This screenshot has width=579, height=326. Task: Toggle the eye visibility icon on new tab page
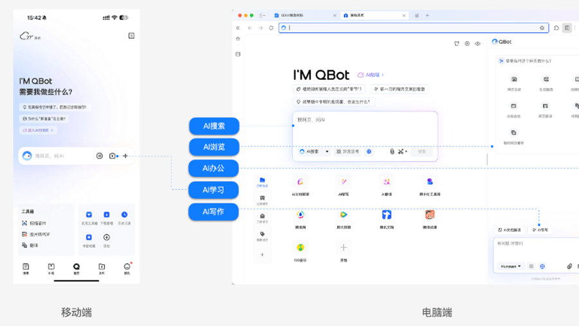477,44
